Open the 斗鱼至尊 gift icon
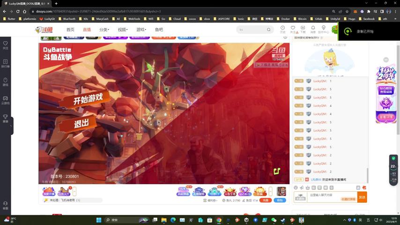The height and width of the screenshot is (225, 400). [x=230, y=192]
